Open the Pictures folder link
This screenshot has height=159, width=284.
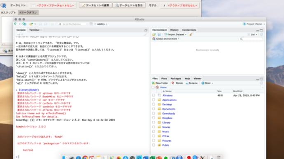(x=167, y=141)
